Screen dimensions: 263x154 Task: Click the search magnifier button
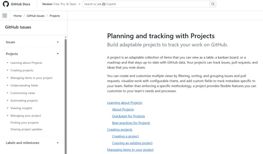click(x=213, y=4)
